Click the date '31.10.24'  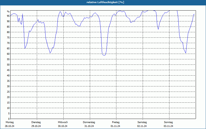point(89,126)
